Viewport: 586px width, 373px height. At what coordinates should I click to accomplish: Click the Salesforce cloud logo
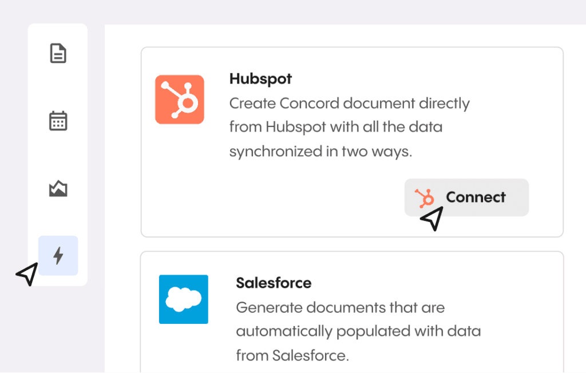coord(183,299)
